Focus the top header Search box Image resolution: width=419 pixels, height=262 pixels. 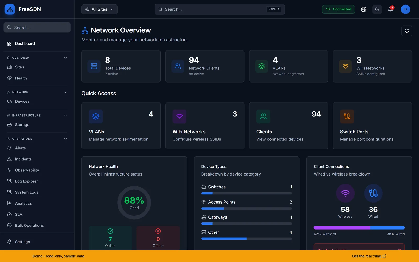coord(219,9)
